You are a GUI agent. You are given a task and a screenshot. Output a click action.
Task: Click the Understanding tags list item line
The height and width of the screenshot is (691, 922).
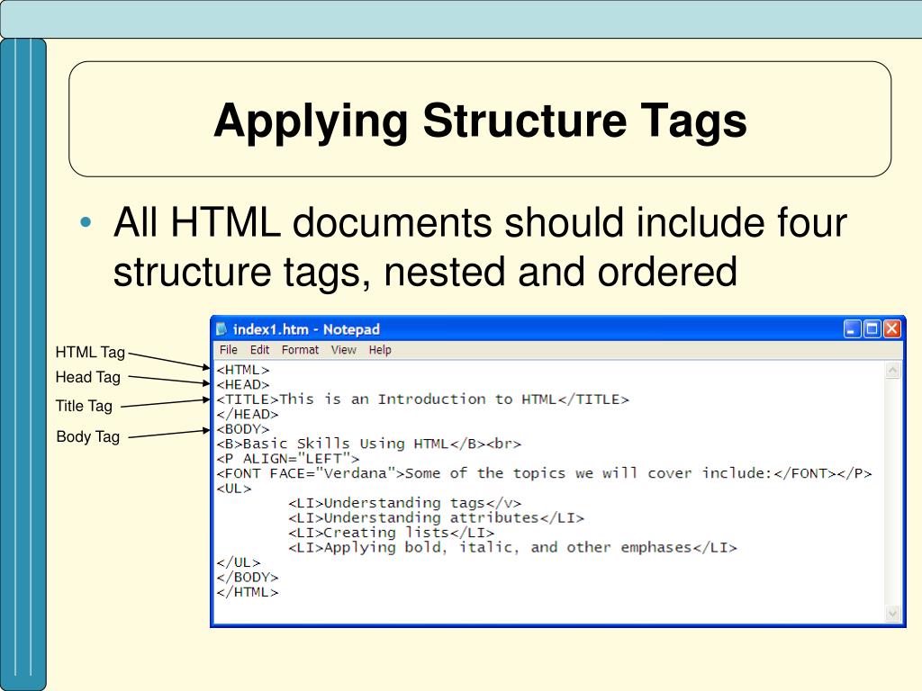pos(404,503)
